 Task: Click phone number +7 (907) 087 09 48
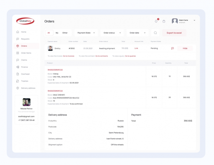[26, 120]
